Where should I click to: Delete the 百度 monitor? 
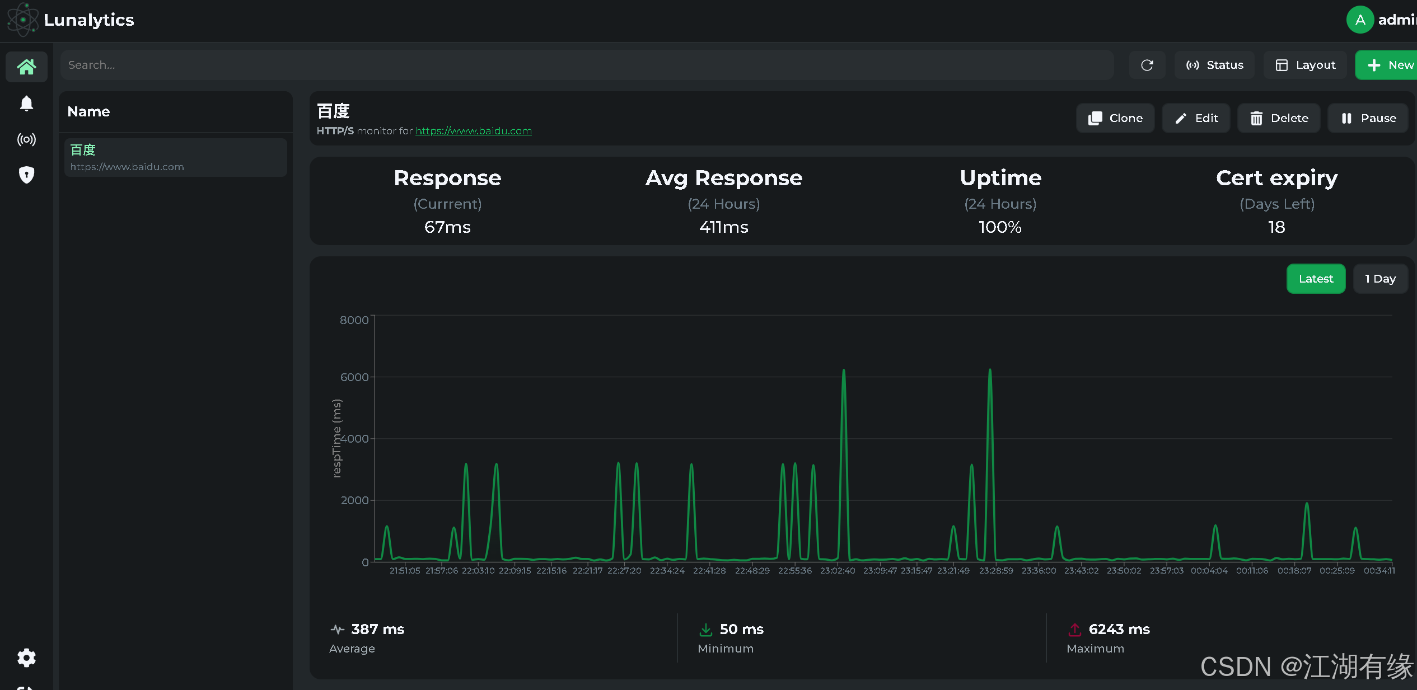pyautogui.click(x=1279, y=118)
